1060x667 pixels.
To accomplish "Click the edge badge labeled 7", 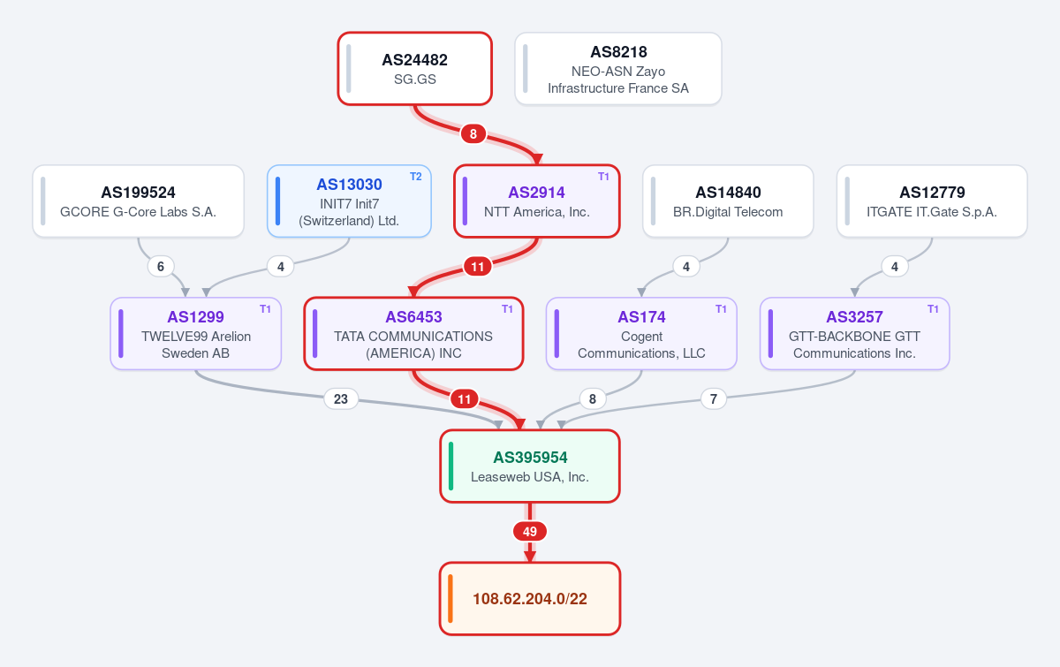I will 714,399.
